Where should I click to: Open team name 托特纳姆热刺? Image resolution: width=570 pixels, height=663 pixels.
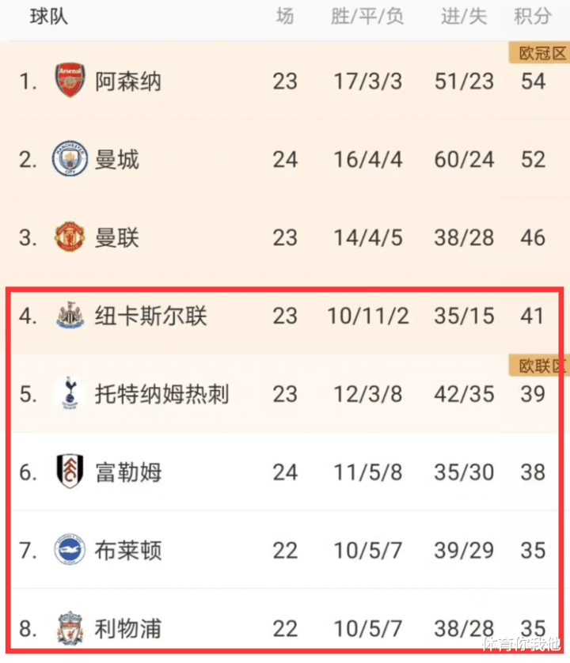point(161,394)
